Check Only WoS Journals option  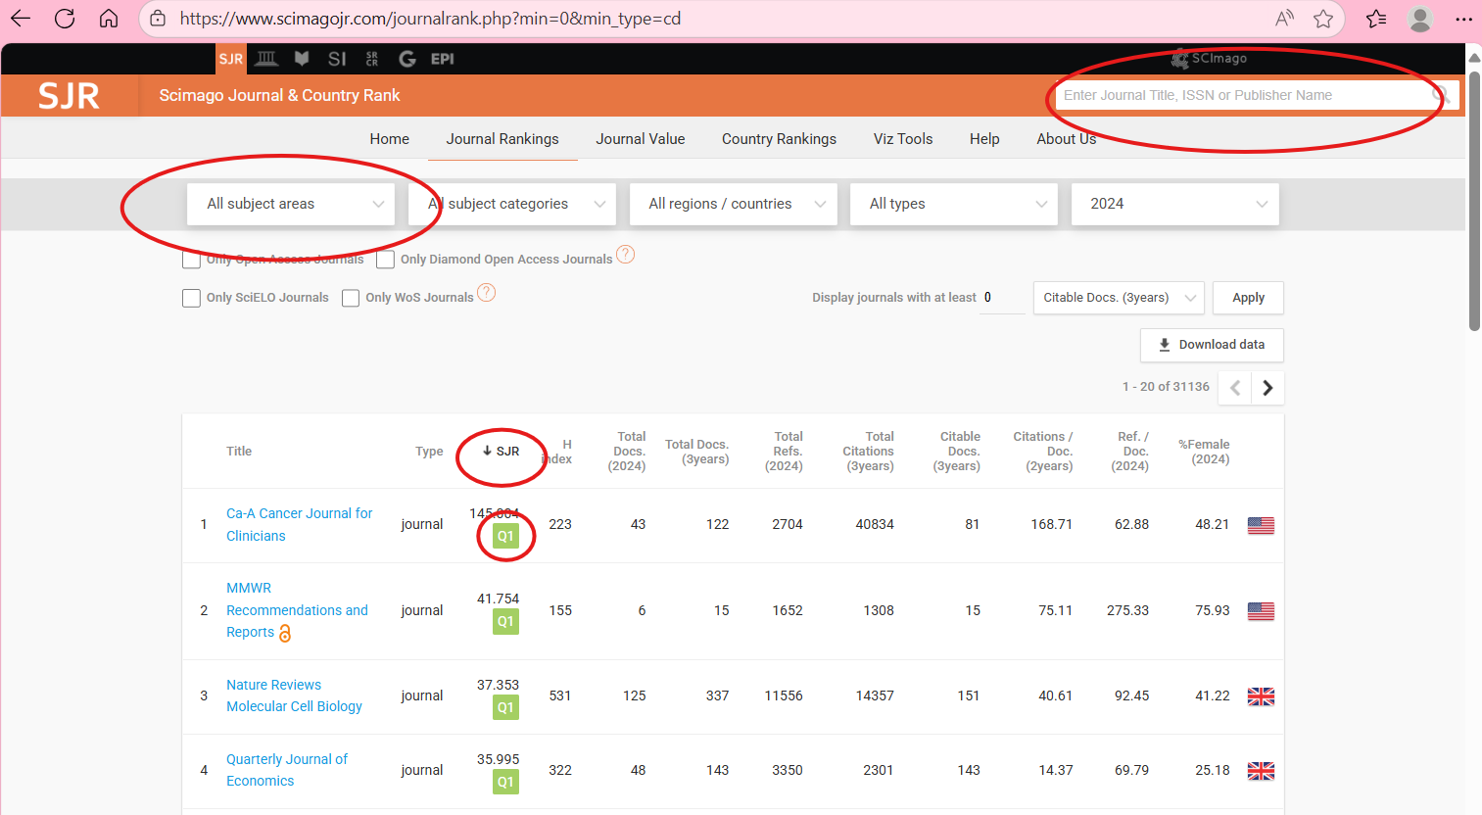click(x=351, y=298)
